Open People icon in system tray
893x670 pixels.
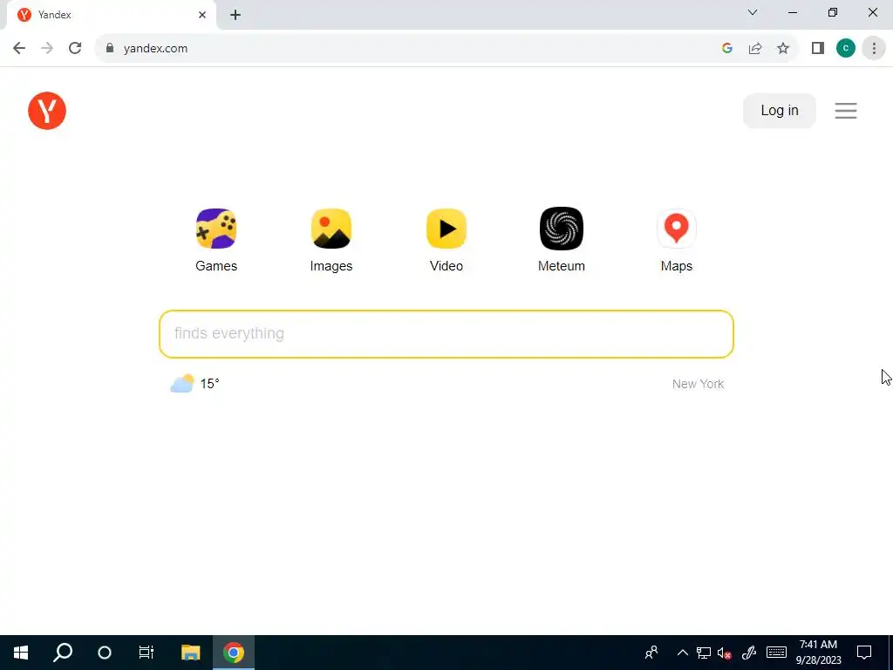coord(651,653)
